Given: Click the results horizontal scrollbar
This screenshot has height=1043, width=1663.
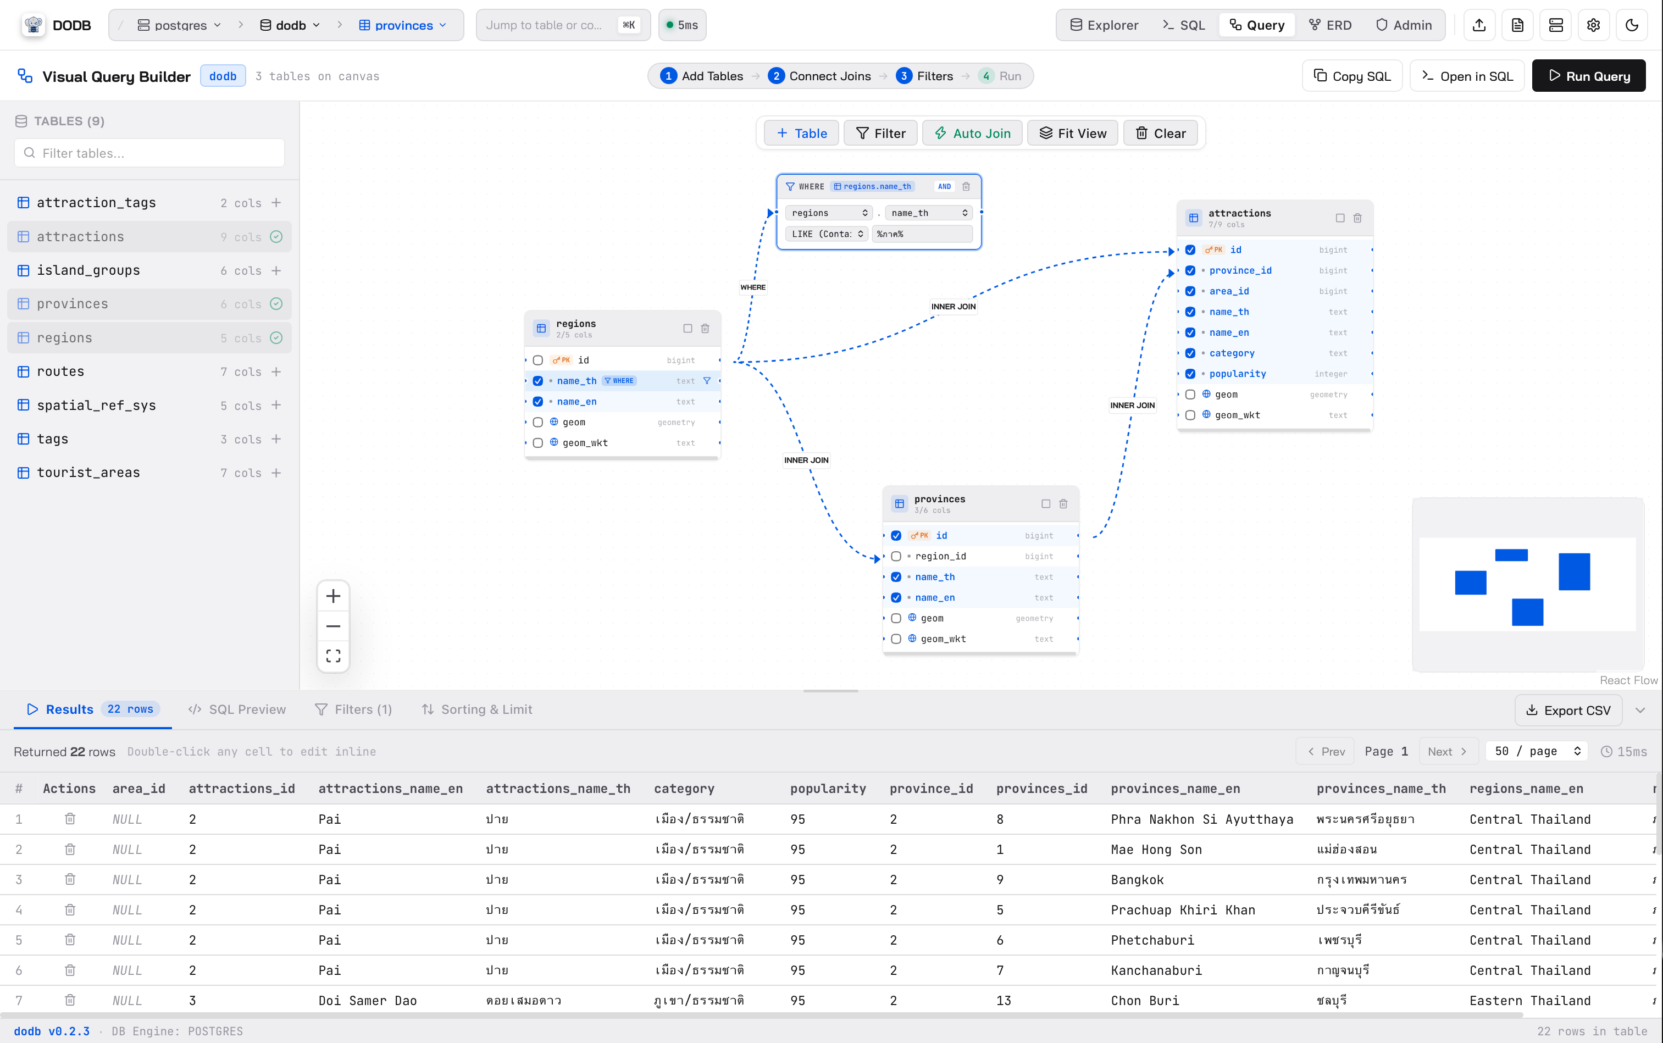Looking at the screenshot, I should [762, 1015].
